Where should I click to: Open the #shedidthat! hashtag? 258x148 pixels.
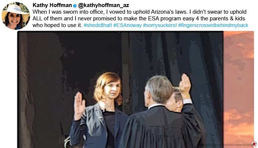click(x=98, y=25)
